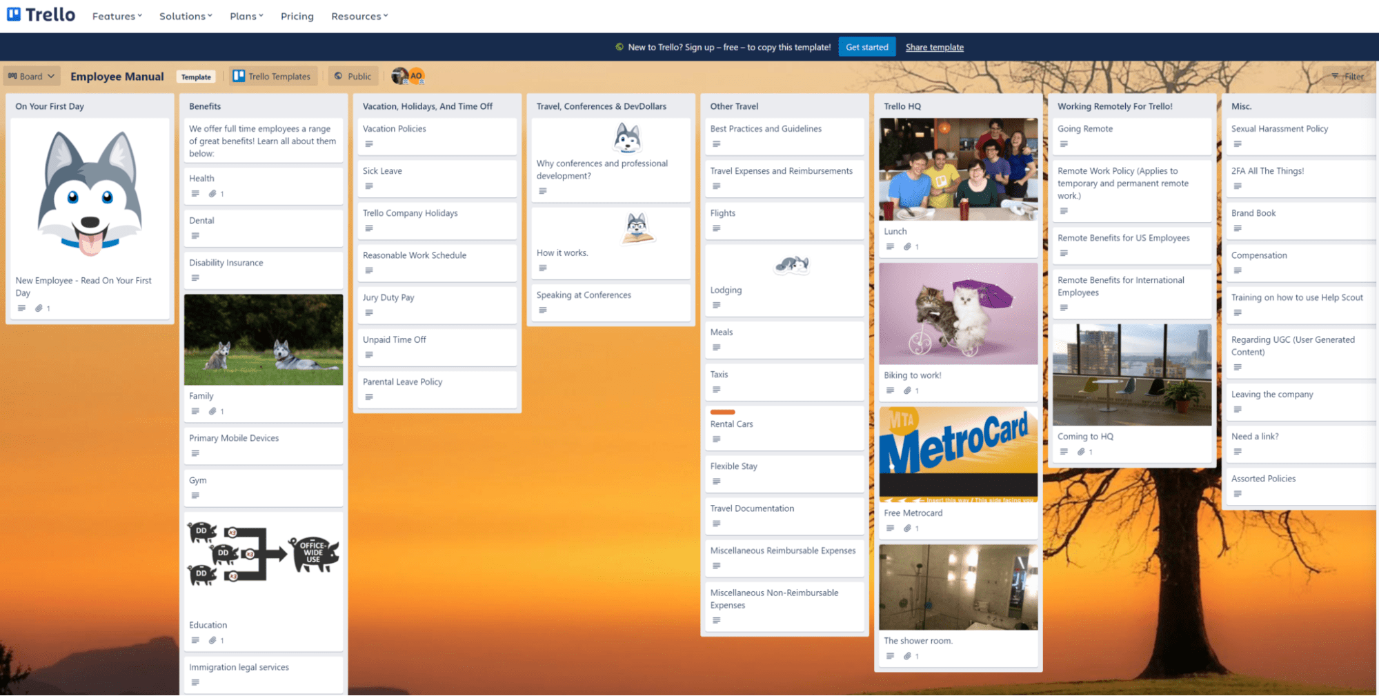Click the paperclip attachment badge on Health card
This screenshot has height=696, width=1379.
213,194
